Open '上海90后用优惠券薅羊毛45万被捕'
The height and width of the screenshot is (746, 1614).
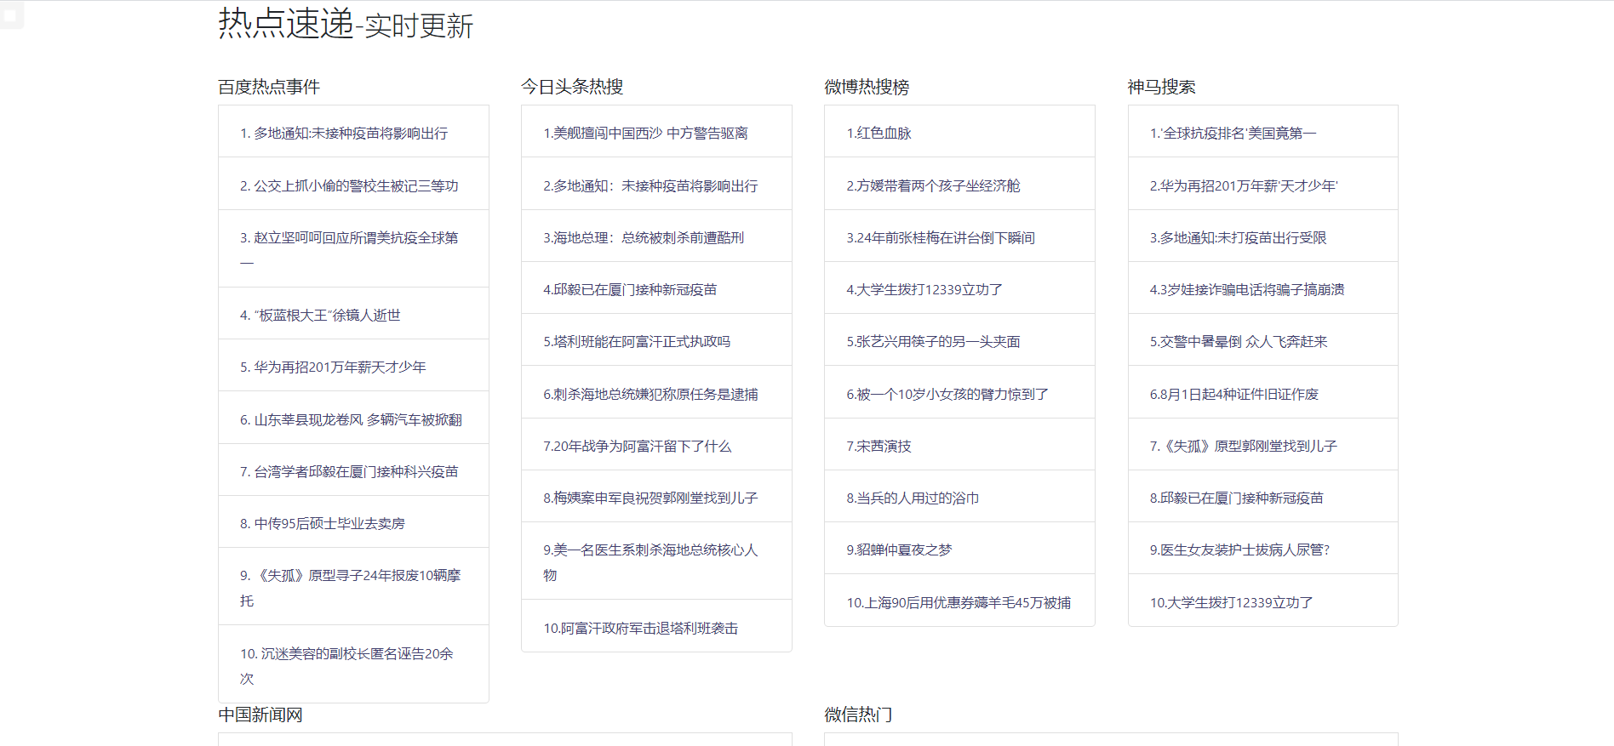point(959,603)
